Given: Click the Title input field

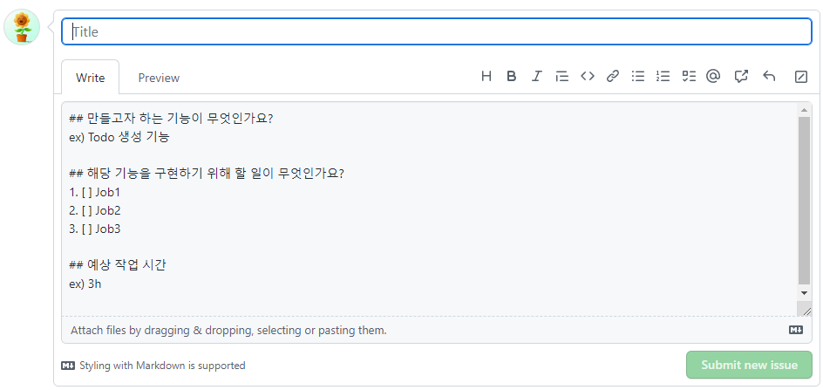Looking at the screenshot, I should (437, 32).
